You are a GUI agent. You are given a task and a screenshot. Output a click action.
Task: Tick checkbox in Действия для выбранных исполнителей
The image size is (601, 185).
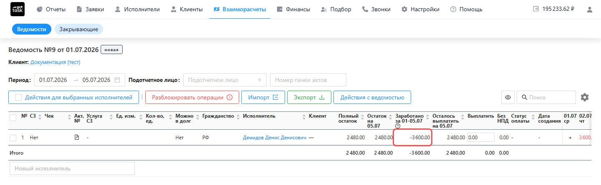coord(18,97)
